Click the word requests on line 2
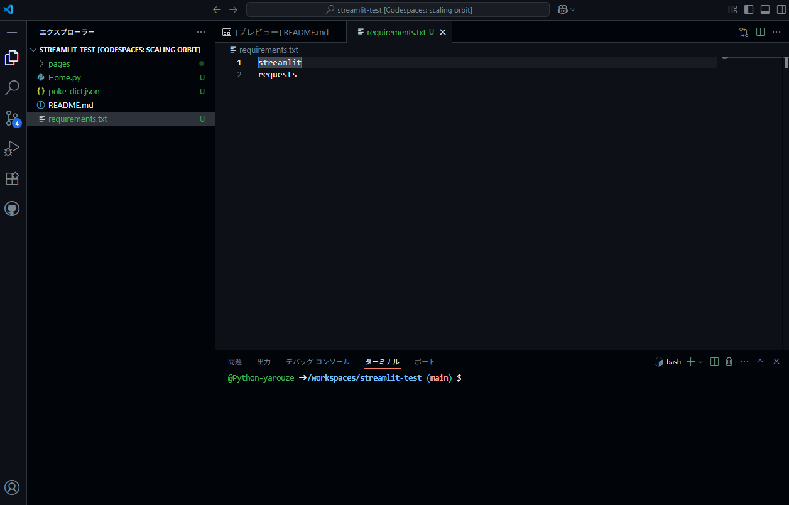789x505 pixels. pyautogui.click(x=278, y=75)
